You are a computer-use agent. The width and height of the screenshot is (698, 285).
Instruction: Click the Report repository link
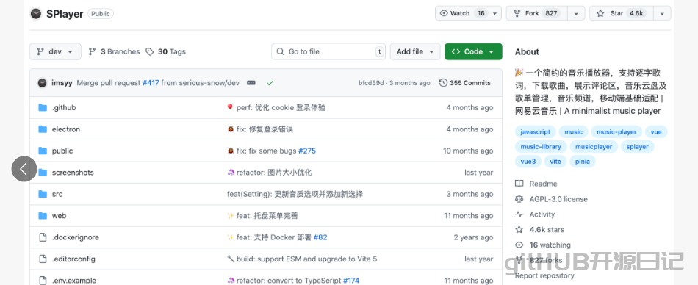click(x=544, y=275)
